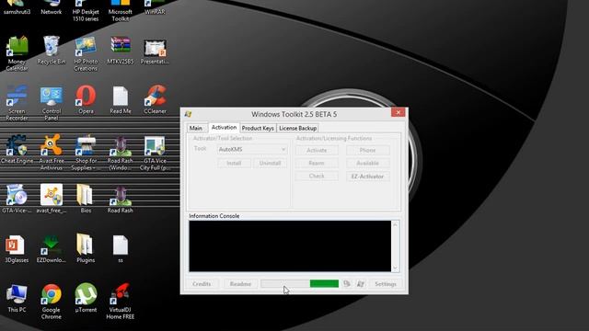Launch CCleaner from the desktop

(155, 100)
